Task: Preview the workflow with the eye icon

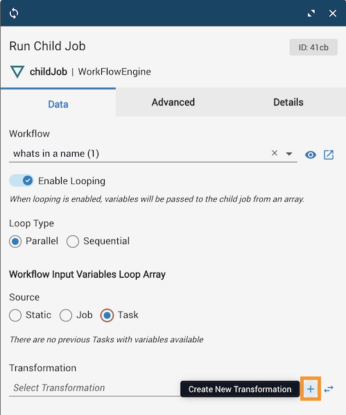Action: pos(310,155)
